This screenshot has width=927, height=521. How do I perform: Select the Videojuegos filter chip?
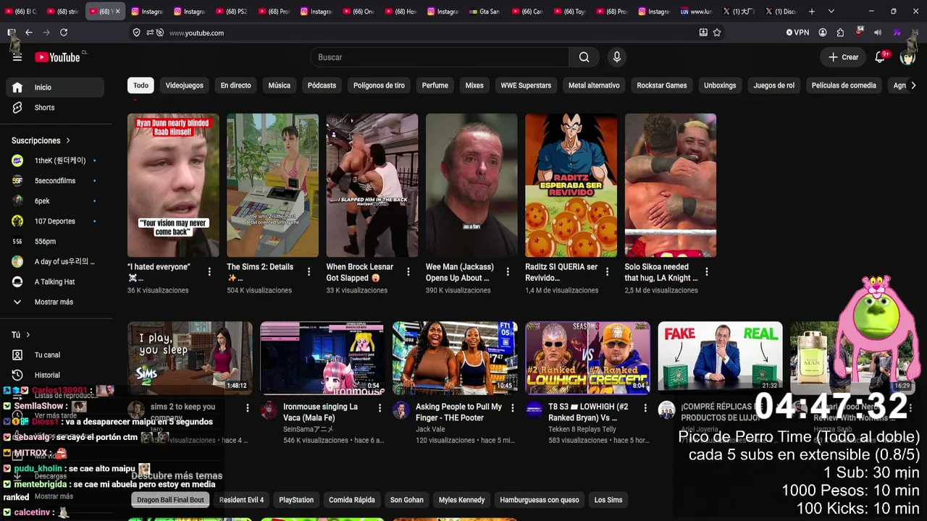point(185,85)
